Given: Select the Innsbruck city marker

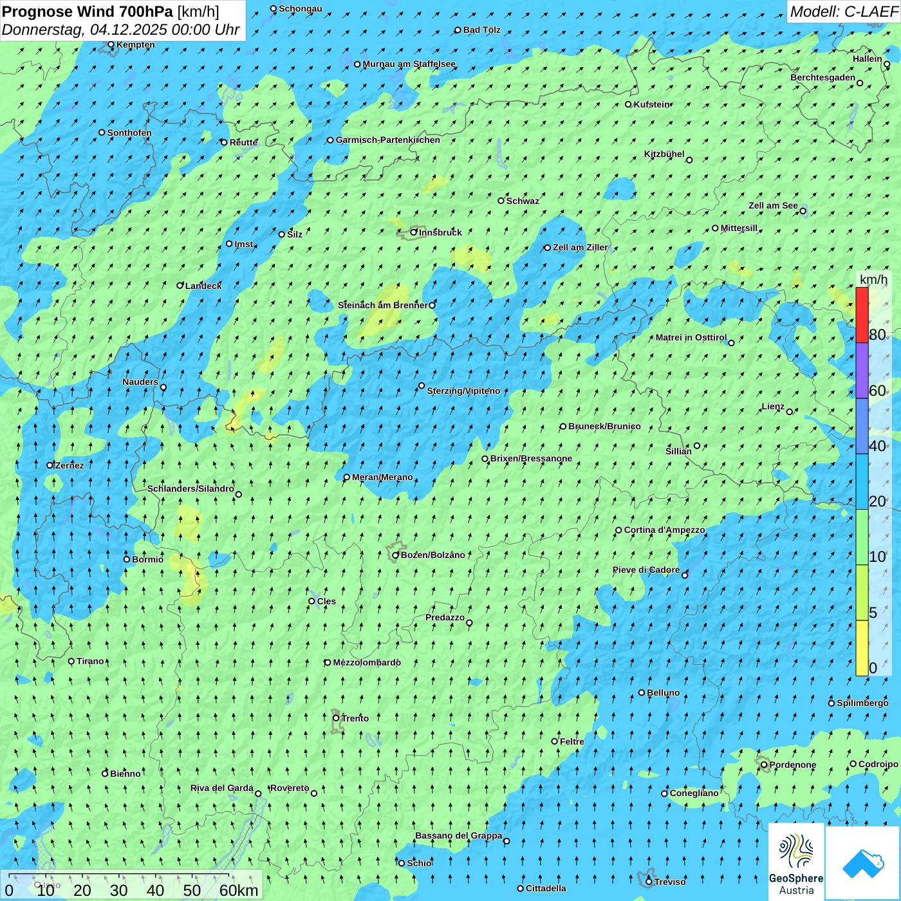Looking at the screenshot, I should tap(414, 232).
